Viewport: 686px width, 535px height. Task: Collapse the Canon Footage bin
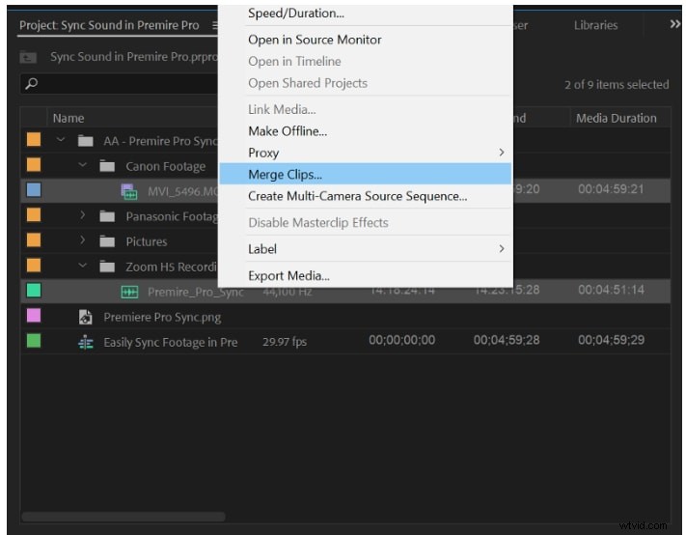(82, 165)
